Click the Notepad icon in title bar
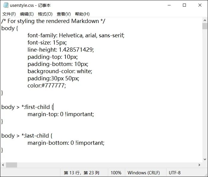The width and height of the screenshot is (208, 177). [x=5, y=5]
